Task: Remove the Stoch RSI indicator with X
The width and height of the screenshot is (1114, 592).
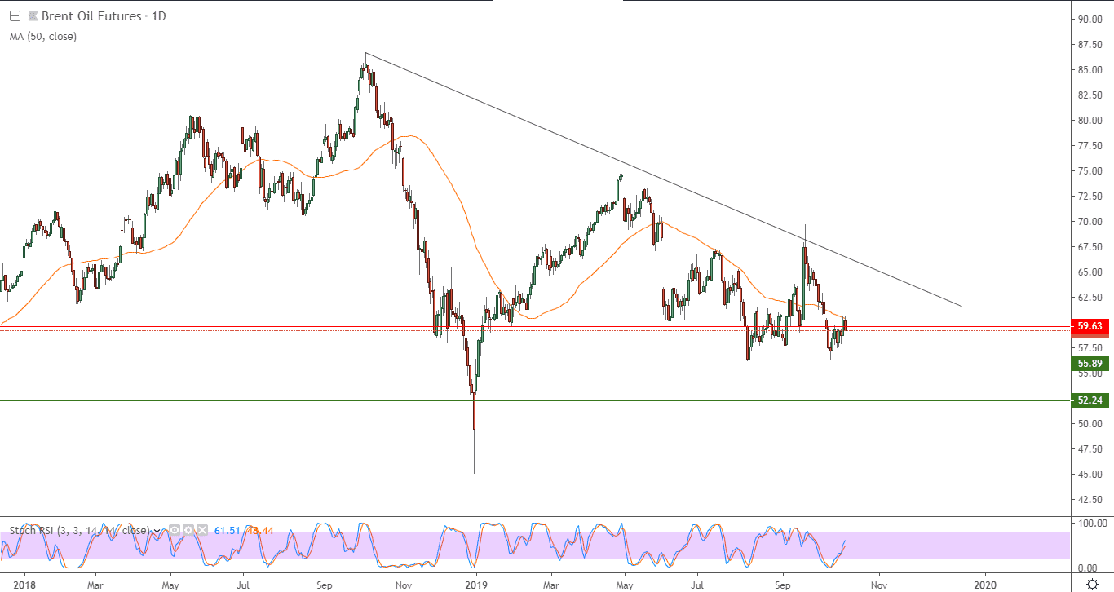Action: click(202, 530)
